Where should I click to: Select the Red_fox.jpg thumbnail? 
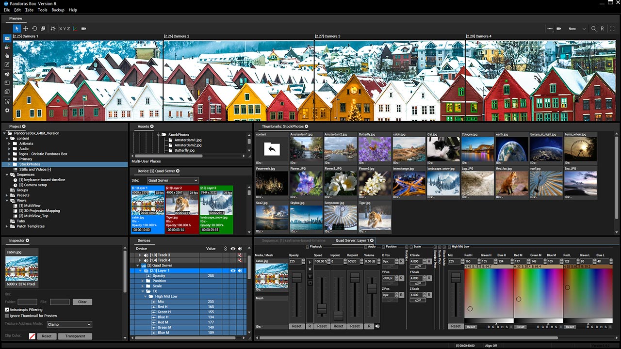[x=512, y=183]
